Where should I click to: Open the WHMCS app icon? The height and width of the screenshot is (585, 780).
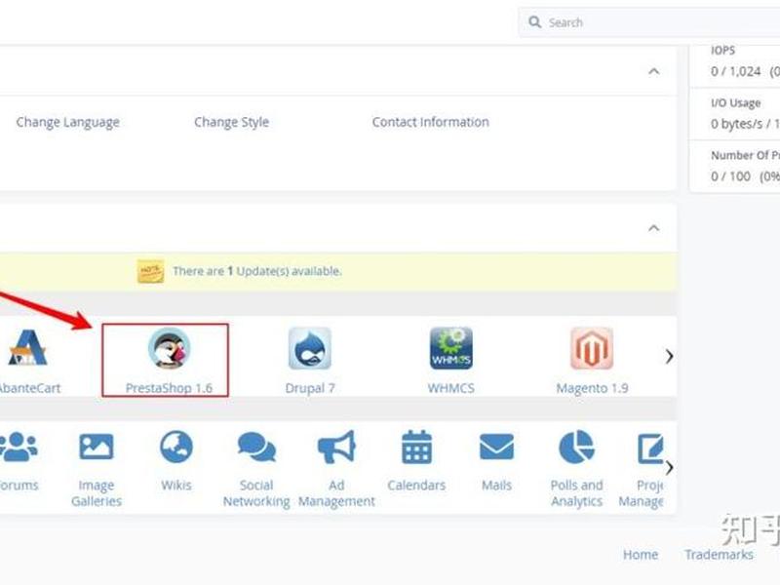point(451,348)
